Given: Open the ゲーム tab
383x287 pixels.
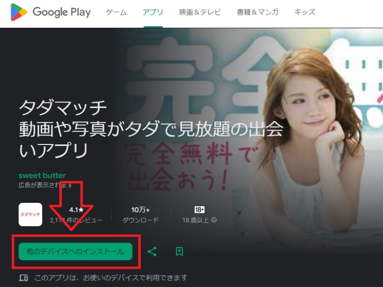Looking at the screenshot, I should coord(116,12).
